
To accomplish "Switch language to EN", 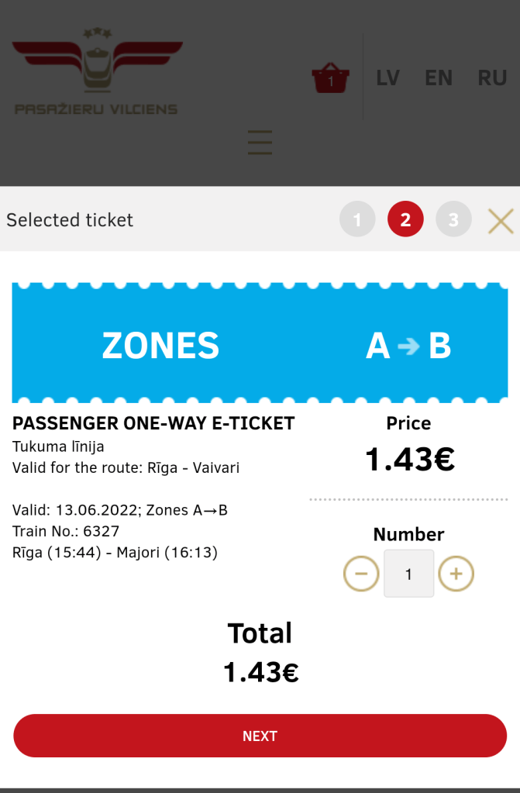I will pos(439,78).
